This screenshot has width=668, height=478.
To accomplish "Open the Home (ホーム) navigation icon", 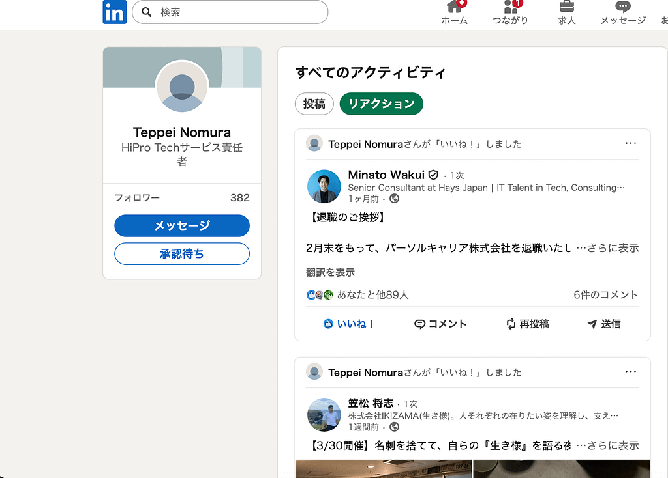I will (454, 7).
